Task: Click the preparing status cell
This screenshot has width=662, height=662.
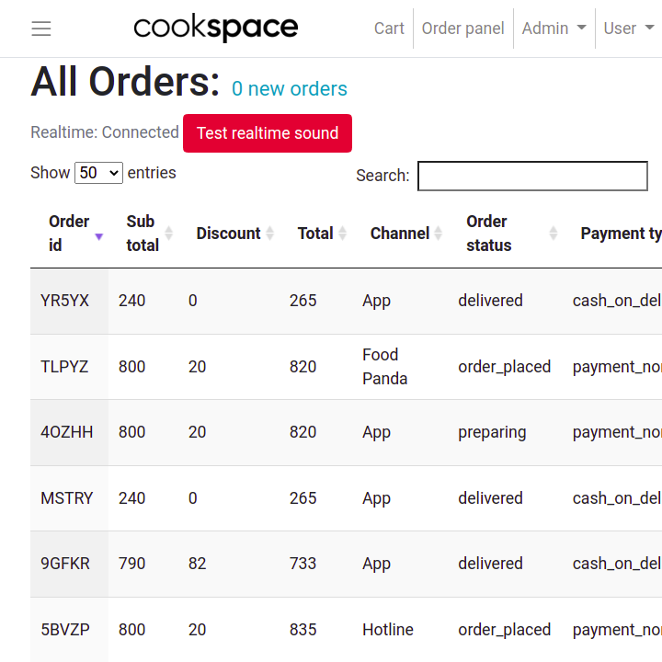Action: pos(492,432)
